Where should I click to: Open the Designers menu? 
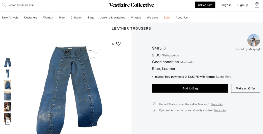31,18
